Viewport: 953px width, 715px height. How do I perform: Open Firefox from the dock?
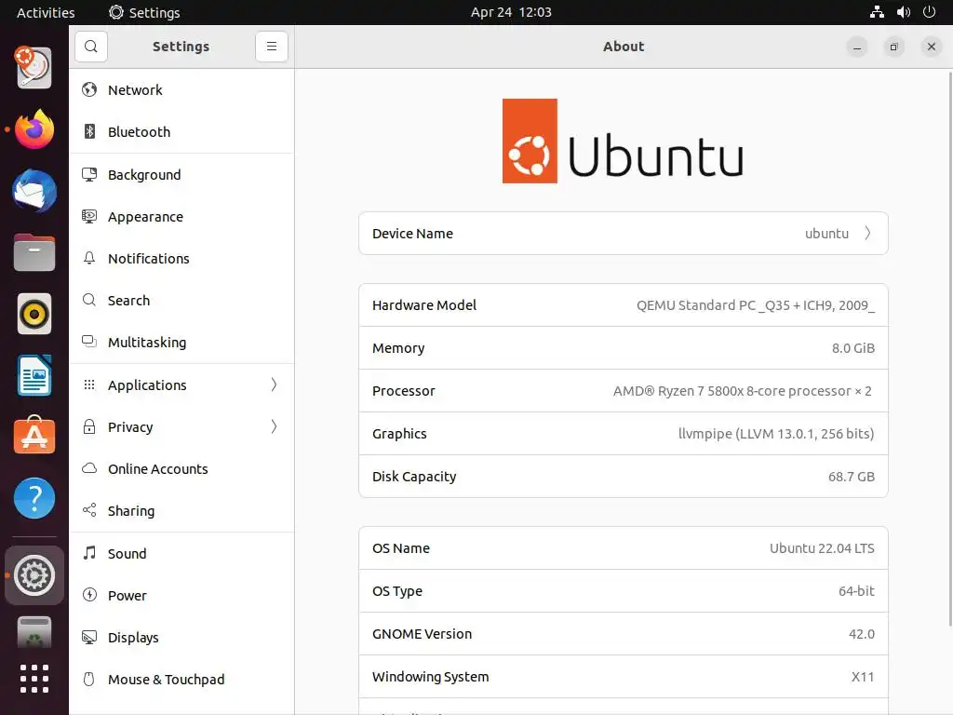pos(34,130)
